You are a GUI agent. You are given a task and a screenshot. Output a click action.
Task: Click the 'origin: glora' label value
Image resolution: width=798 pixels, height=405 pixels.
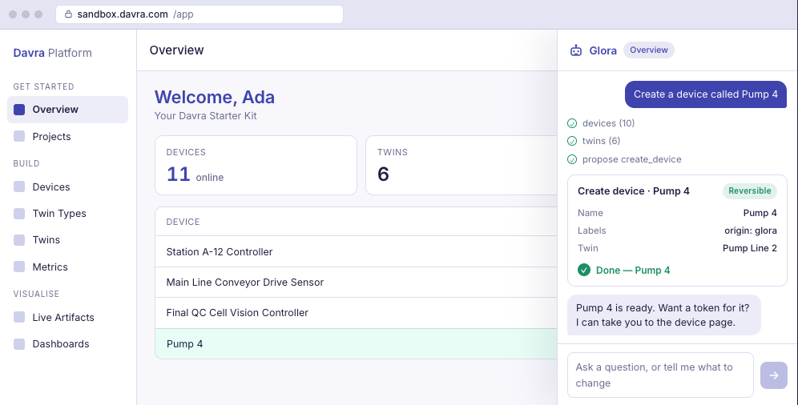pos(751,231)
